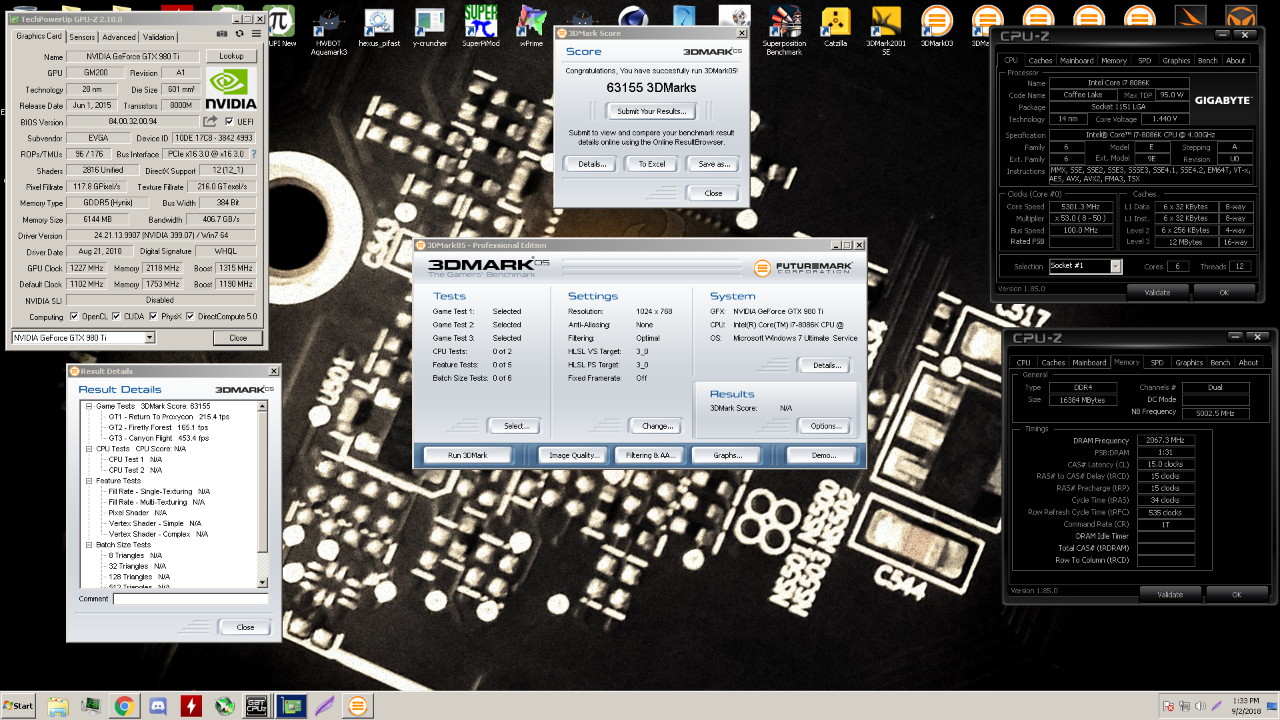Open the Windows Start menu
1280x720 pixels.
point(19,706)
